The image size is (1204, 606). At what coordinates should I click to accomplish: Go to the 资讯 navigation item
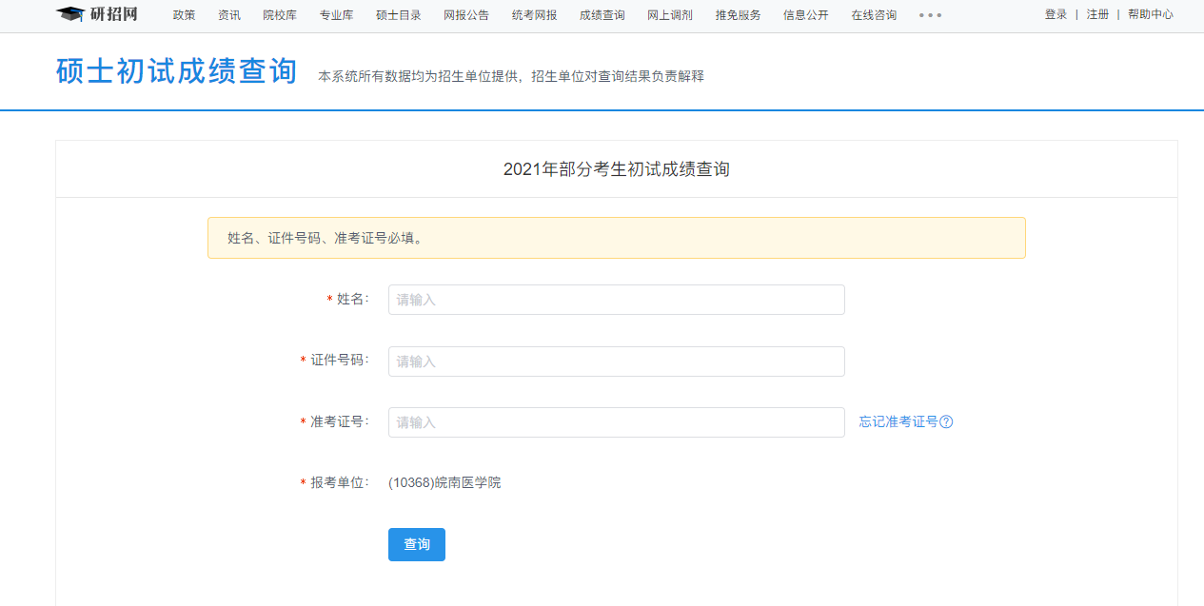click(228, 15)
